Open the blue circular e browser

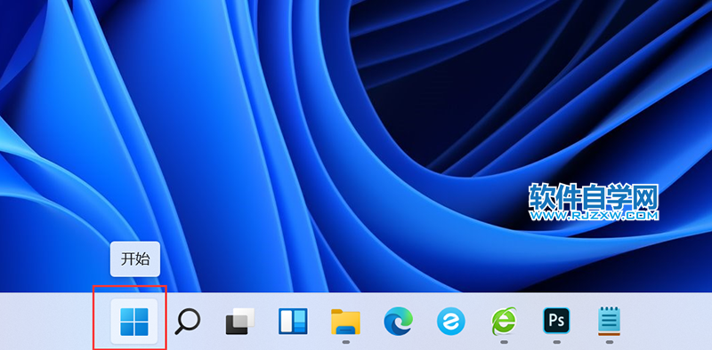click(x=451, y=321)
